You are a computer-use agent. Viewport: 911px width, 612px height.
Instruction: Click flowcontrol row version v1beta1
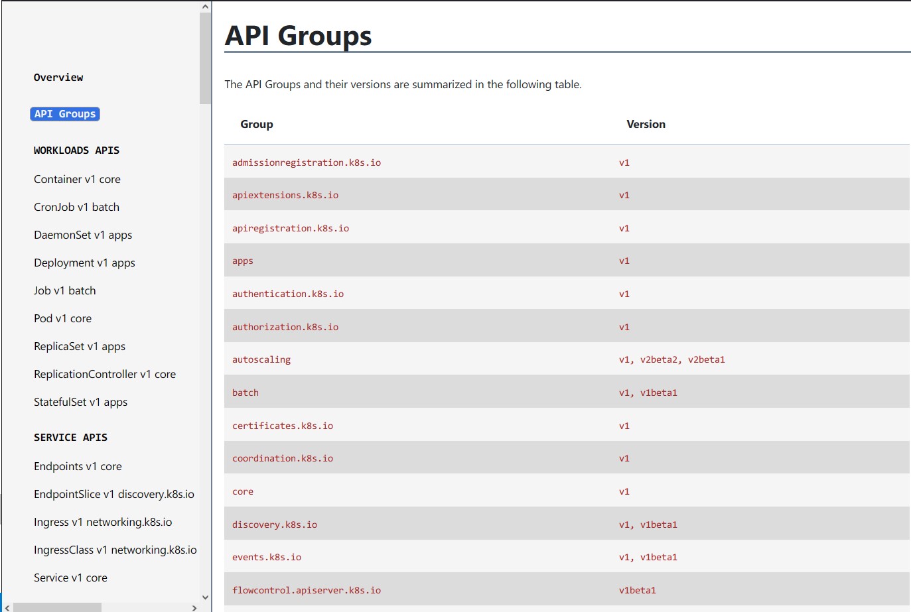[x=638, y=590]
